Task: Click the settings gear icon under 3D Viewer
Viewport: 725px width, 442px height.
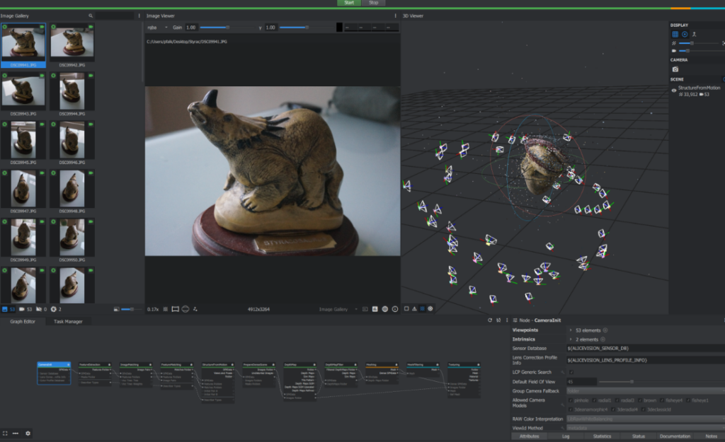Action: pos(430,308)
